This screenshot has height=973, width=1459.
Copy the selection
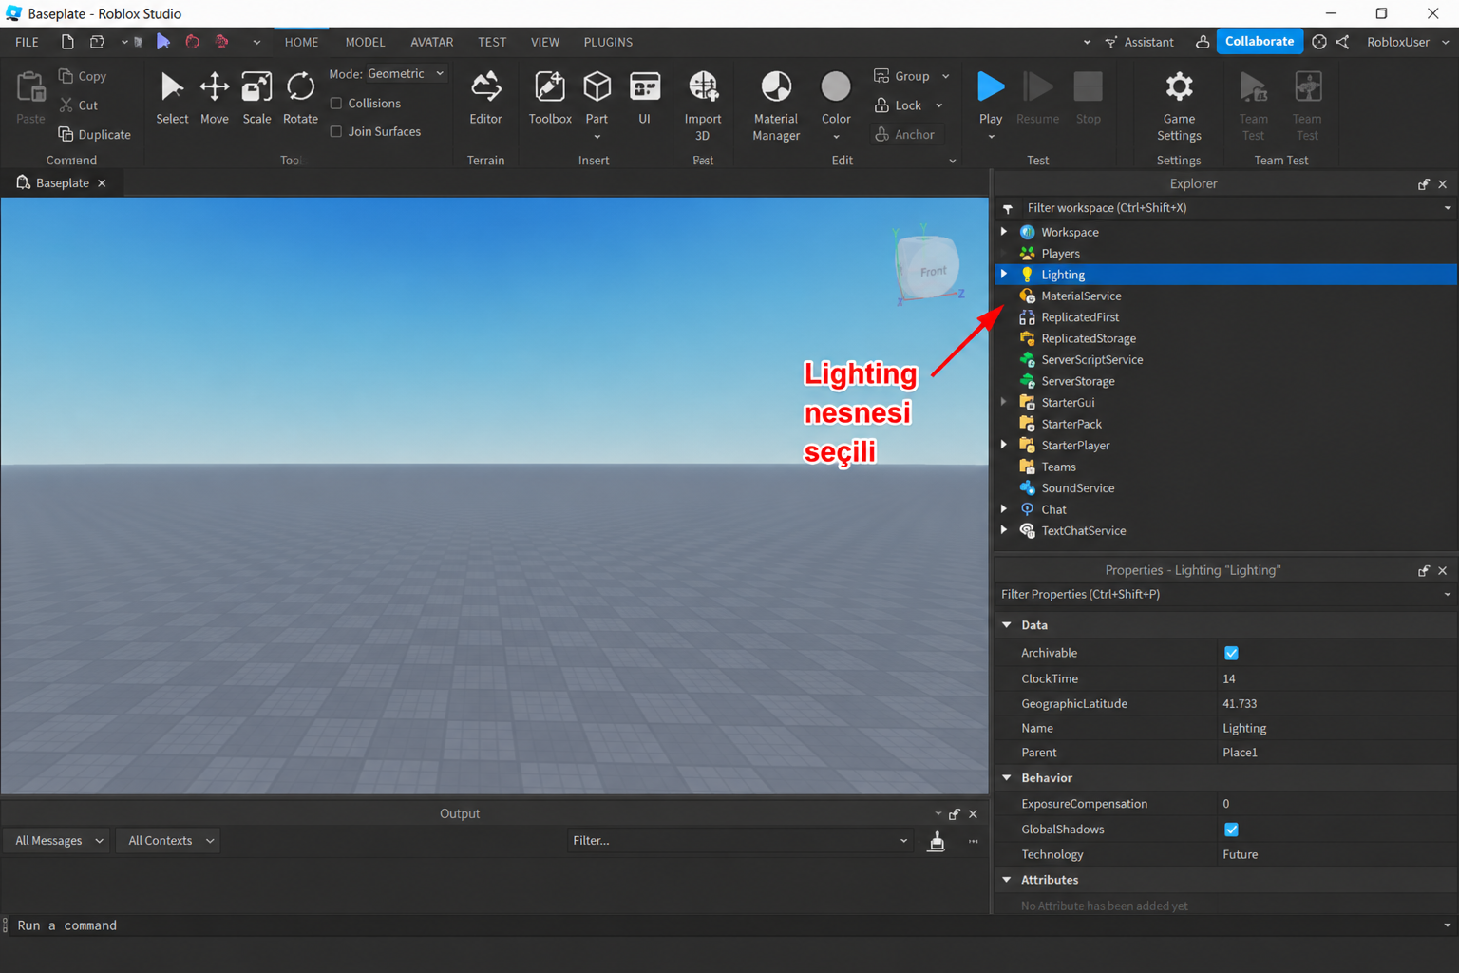83,76
